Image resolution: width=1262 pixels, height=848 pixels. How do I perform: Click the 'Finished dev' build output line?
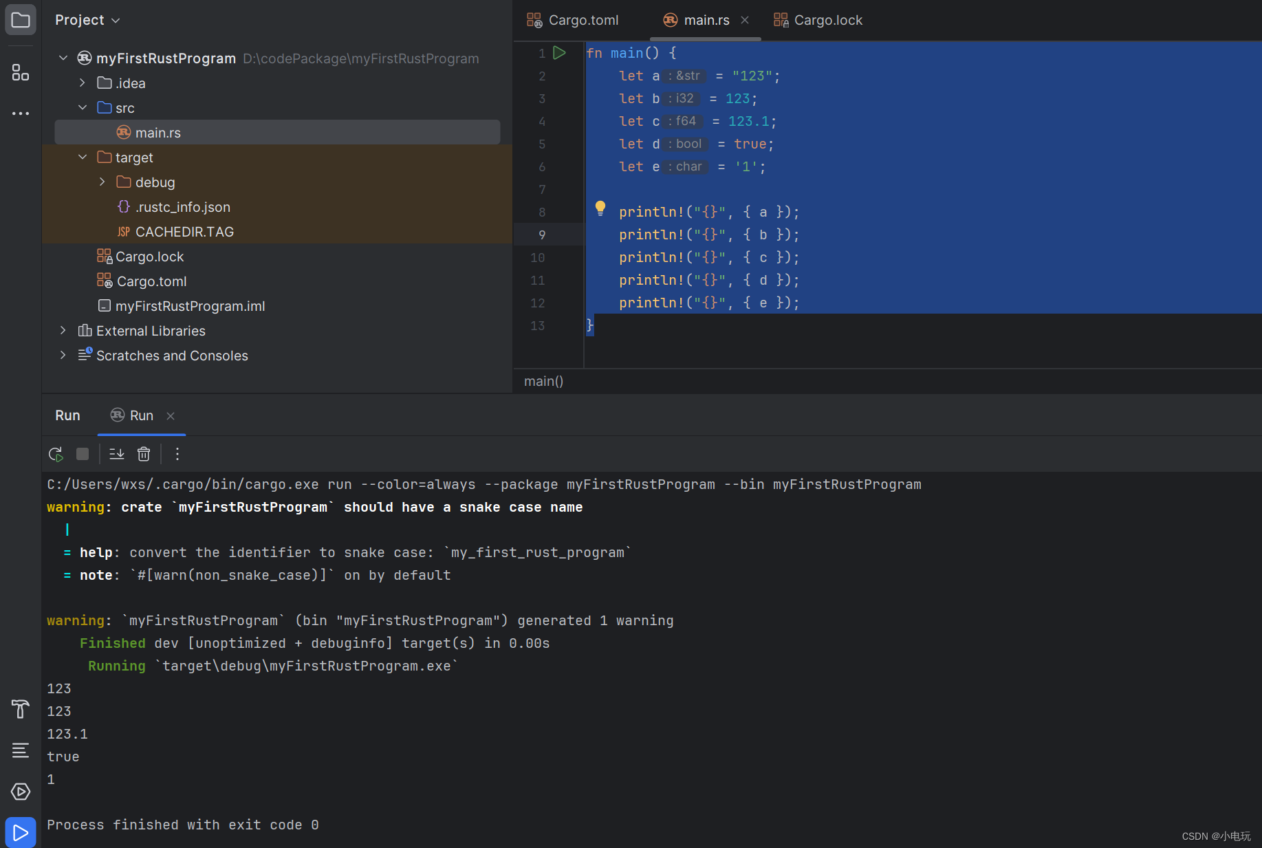314,643
